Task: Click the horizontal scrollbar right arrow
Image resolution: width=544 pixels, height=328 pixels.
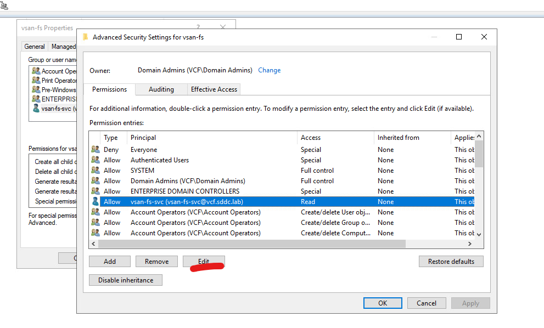Action: pos(470,244)
